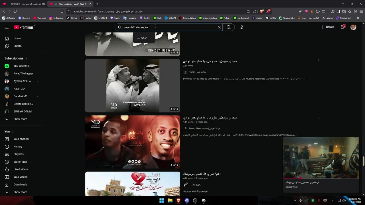Open the Create menu

click(x=327, y=27)
